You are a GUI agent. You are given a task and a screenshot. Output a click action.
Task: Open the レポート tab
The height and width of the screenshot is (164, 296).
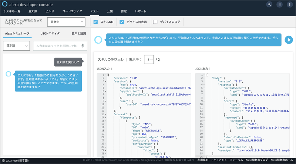(141, 11)
